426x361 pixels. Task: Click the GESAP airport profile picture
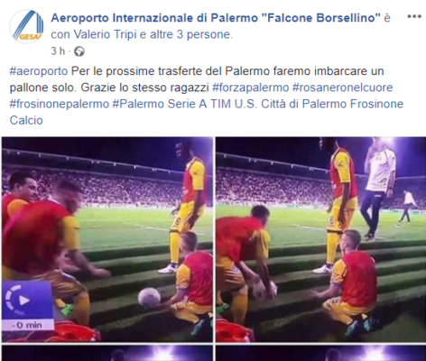26,26
